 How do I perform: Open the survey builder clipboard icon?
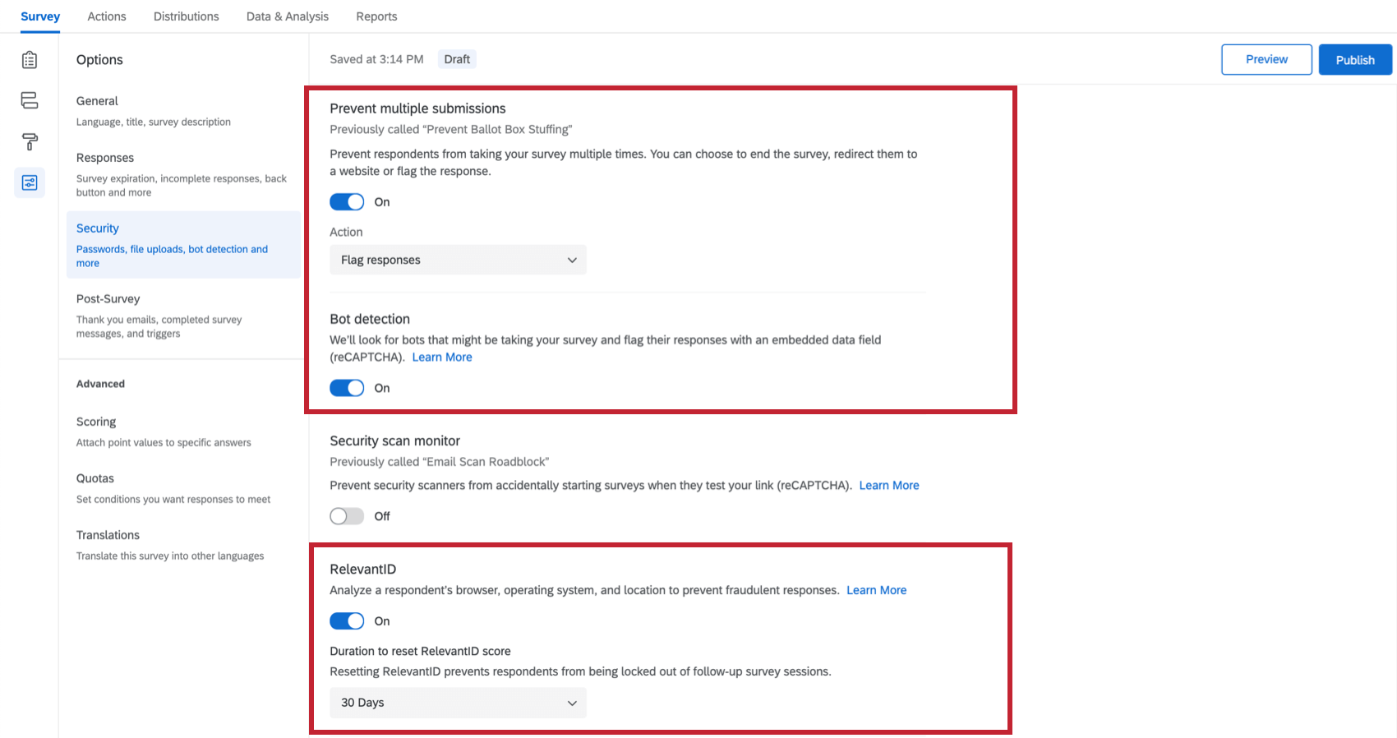pyautogui.click(x=30, y=60)
